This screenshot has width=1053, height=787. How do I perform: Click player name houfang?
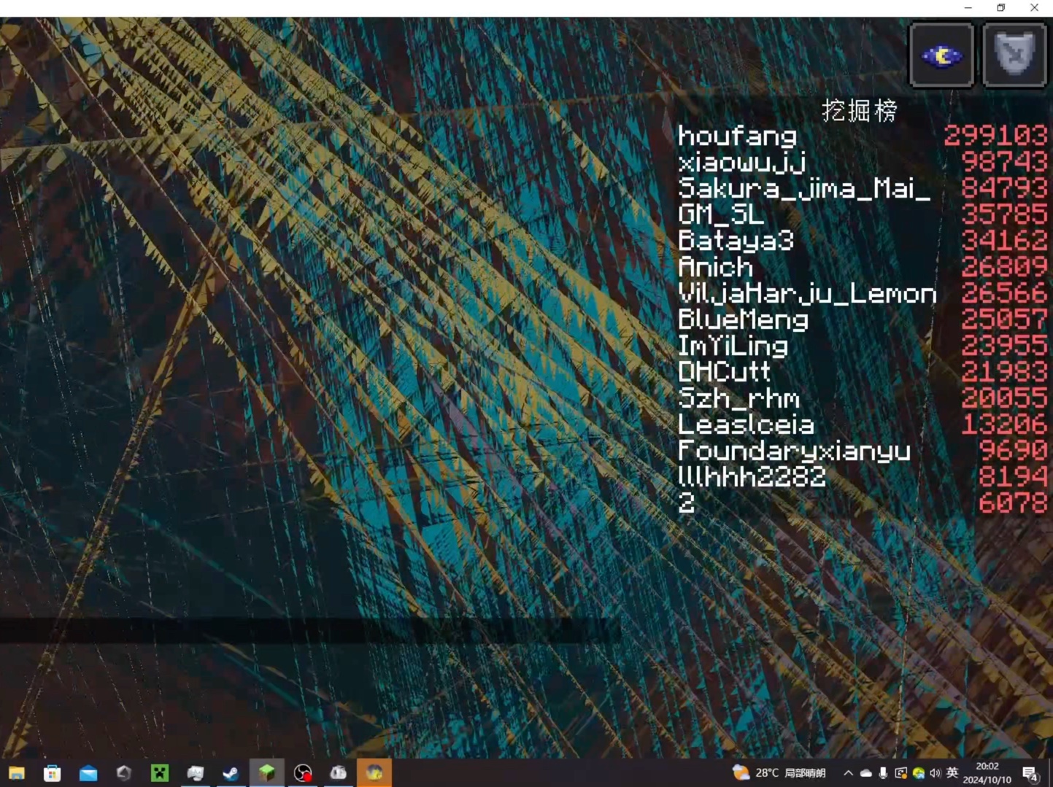pyautogui.click(x=737, y=137)
